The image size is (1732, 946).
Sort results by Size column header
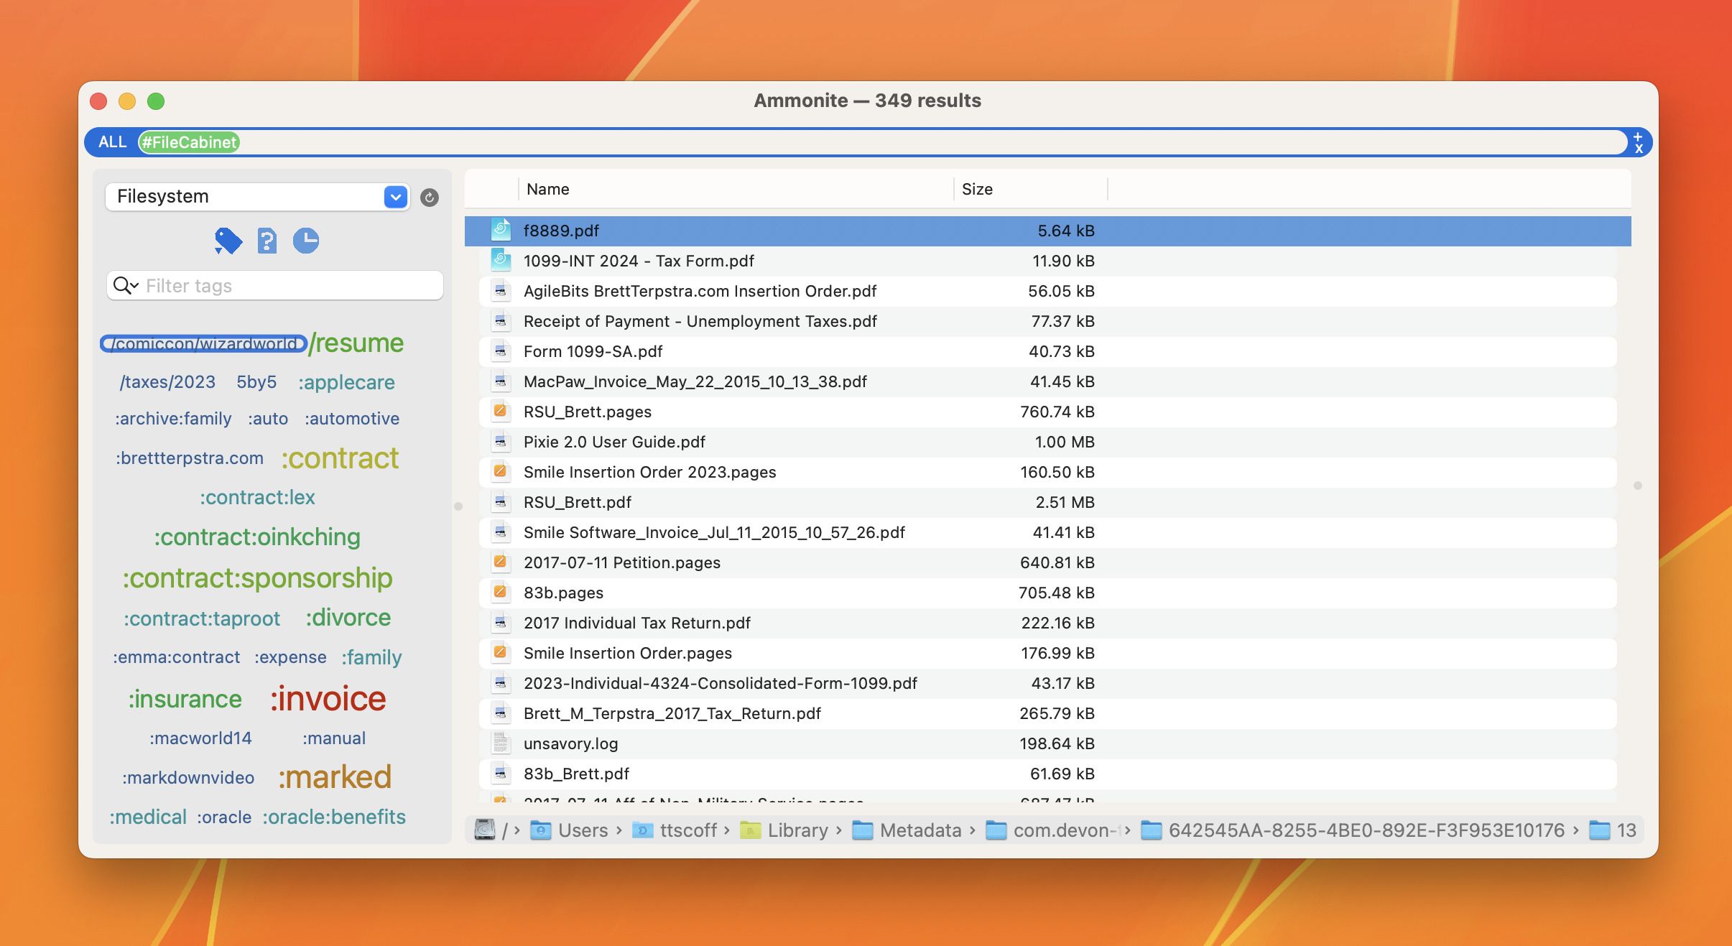[977, 189]
